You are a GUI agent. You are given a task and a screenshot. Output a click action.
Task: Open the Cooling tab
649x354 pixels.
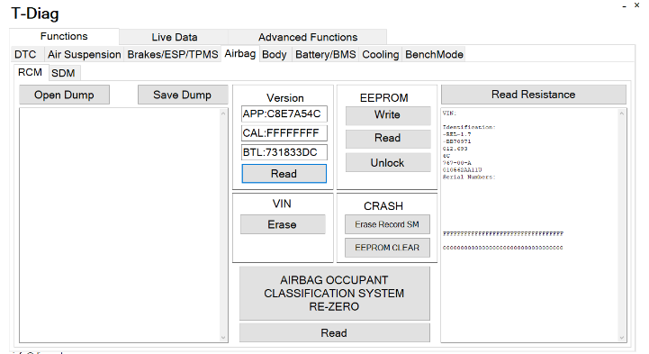coord(381,55)
